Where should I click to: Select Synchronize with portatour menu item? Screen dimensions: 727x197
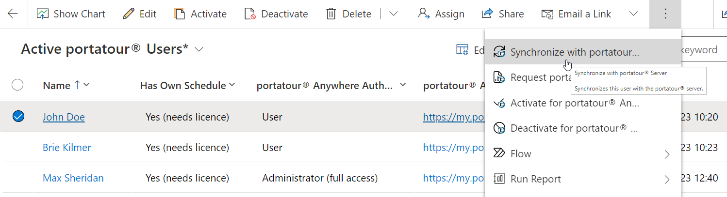[x=583, y=52]
